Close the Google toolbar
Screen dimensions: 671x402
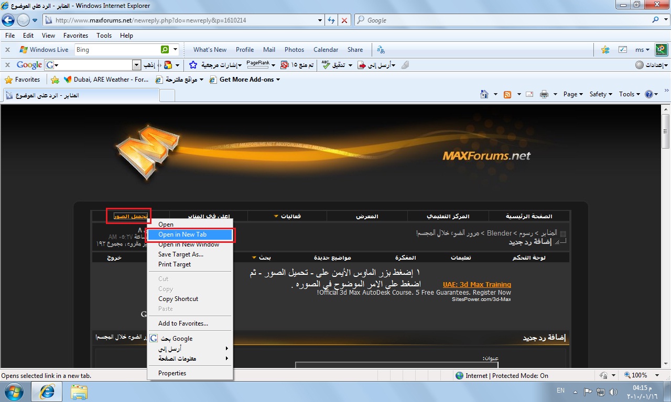[7, 65]
